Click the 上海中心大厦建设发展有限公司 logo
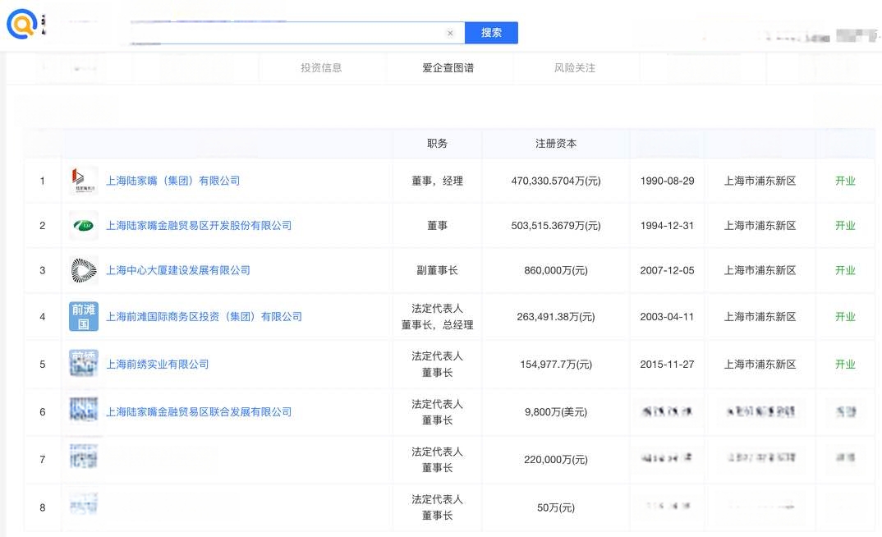The image size is (882, 537). pyautogui.click(x=83, y=270)
